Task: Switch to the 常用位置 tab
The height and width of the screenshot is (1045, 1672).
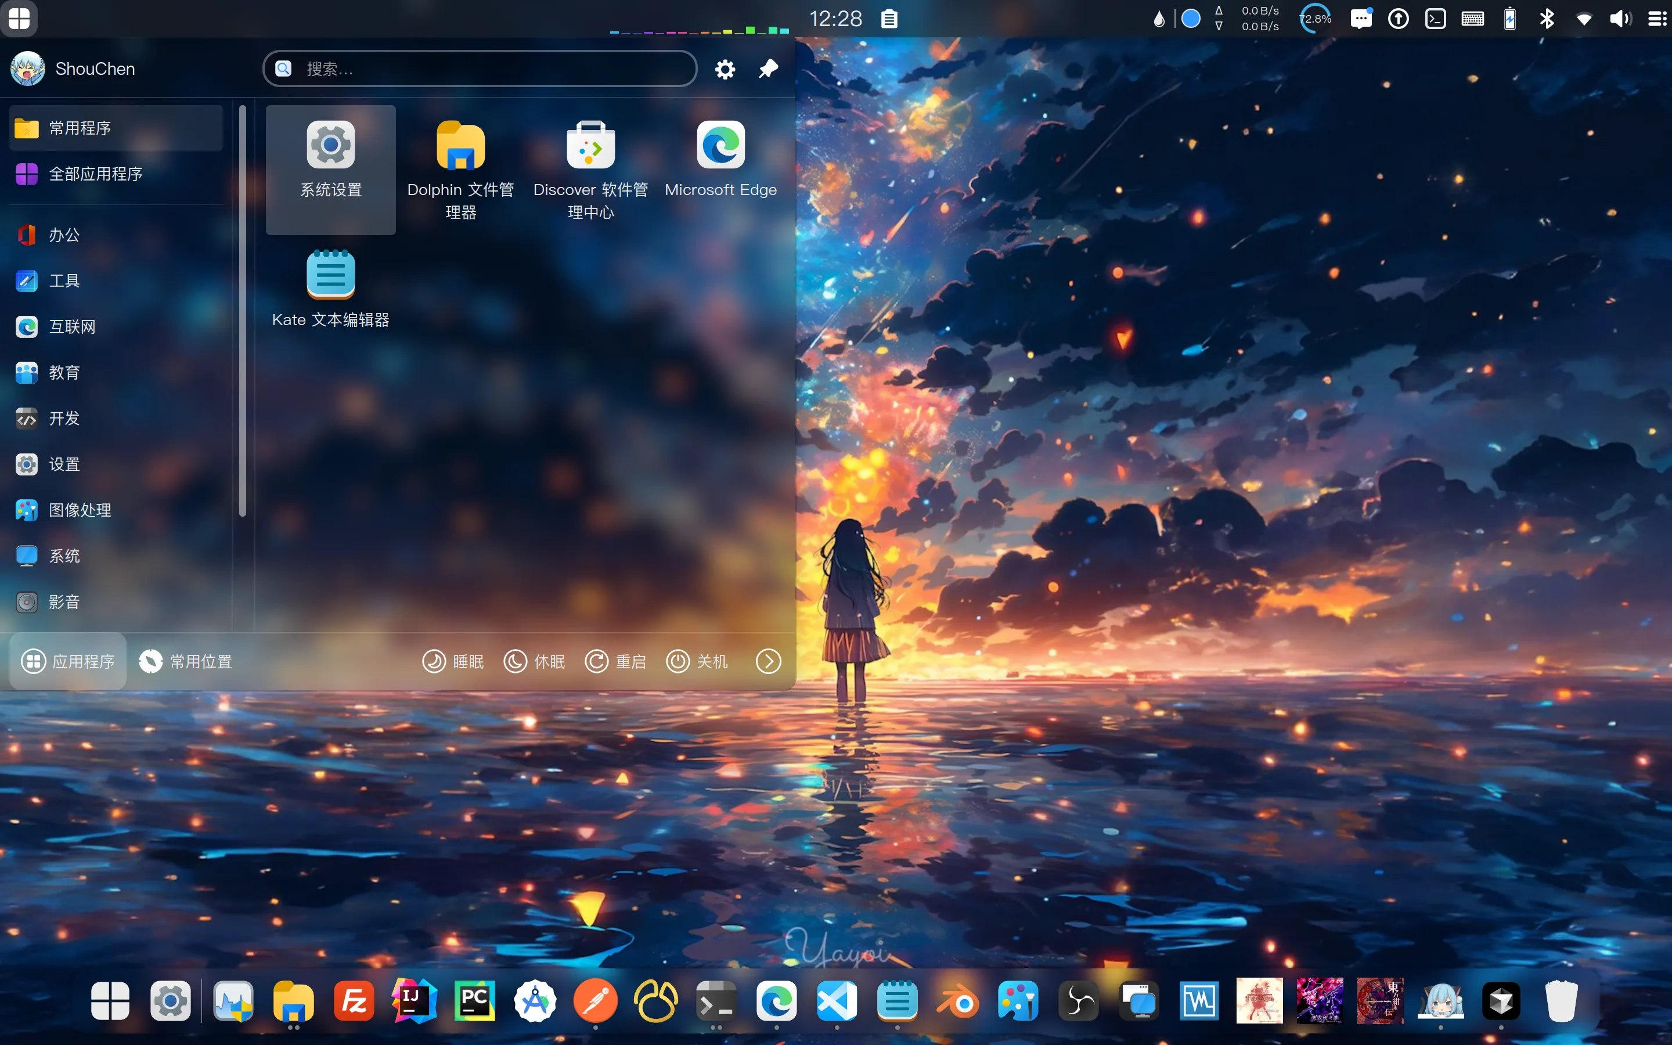Action: pos(186,661)
